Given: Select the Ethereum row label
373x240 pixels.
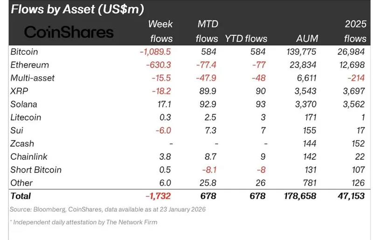Looking at the screenshot, I should pyautogui.click(x=29, y=65).
